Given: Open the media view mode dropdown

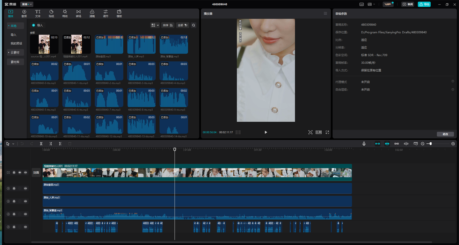Looking at the screenshot, I should click(x=155, y=25).
